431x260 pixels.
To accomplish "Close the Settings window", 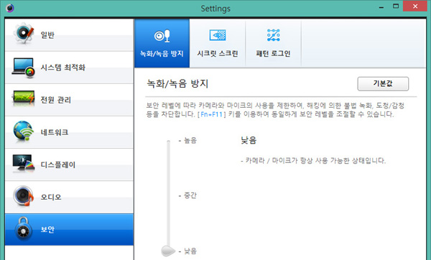I will coord(415,6).
